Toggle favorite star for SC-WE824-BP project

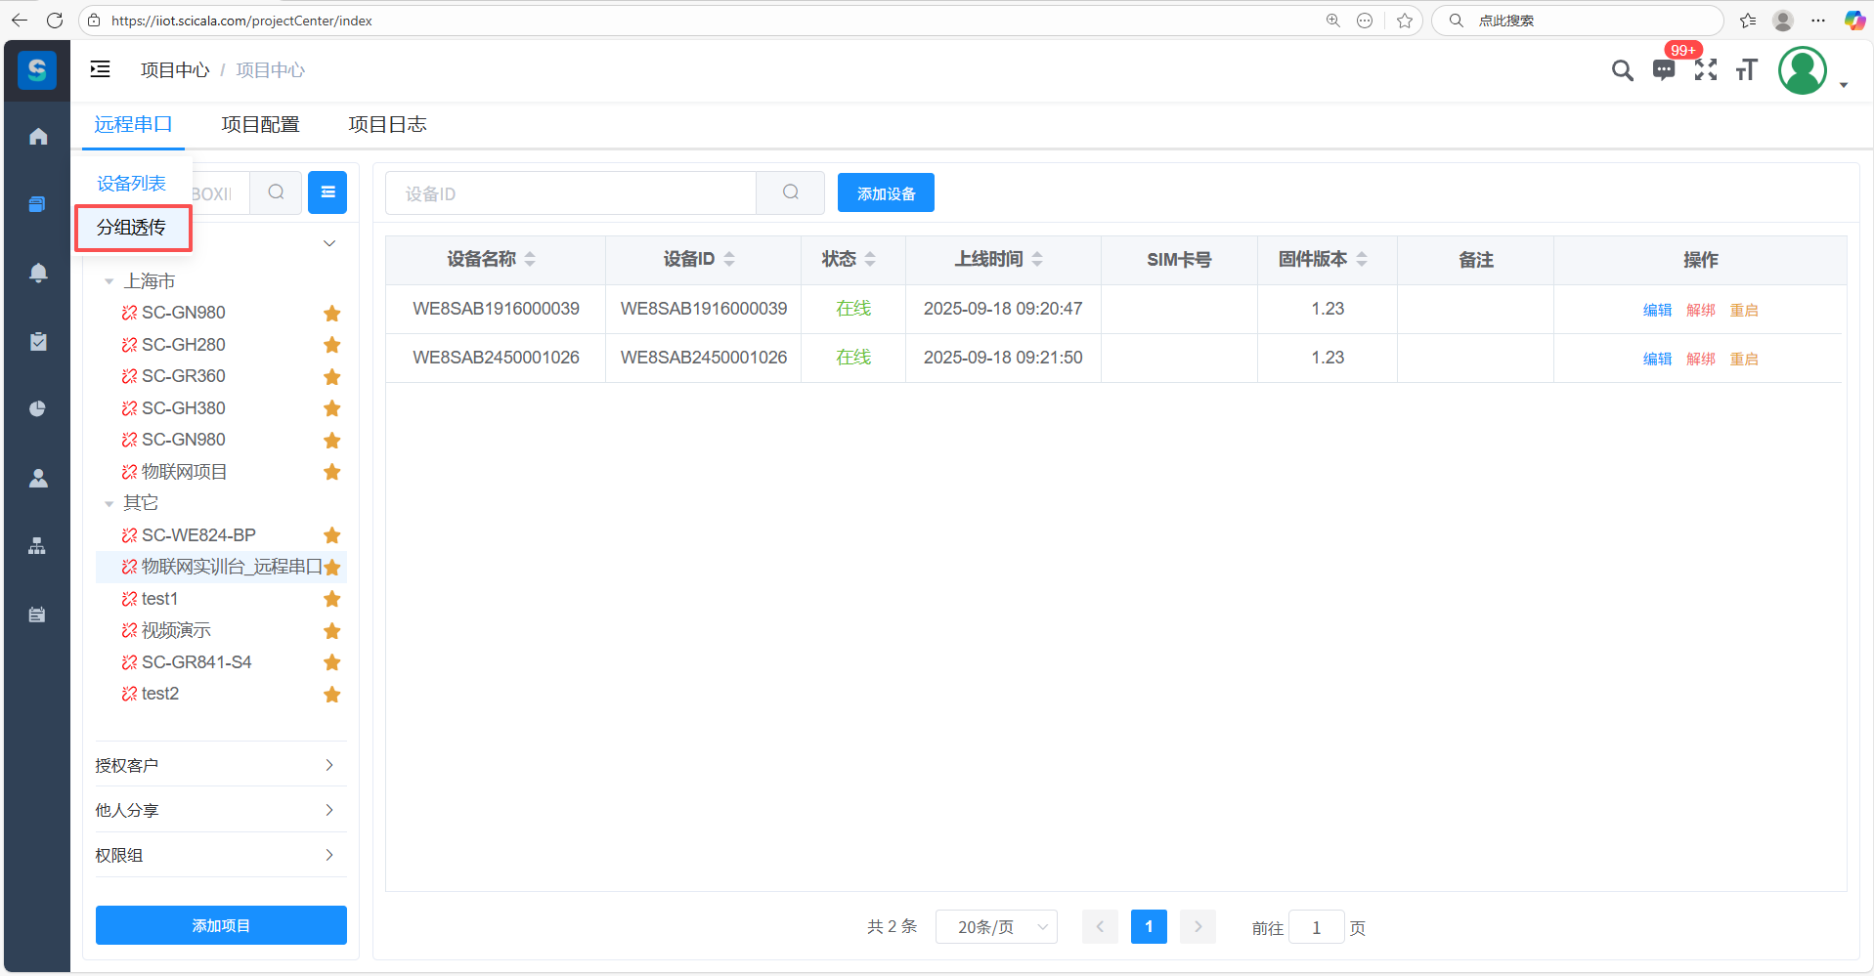pyautogui.click(x=332, y=535)
